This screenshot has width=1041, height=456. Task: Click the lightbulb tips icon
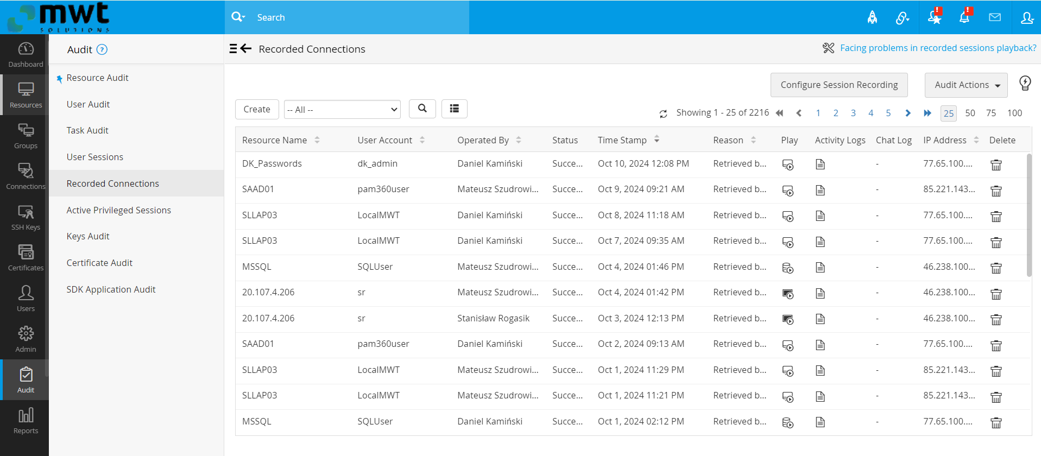point(1025,83)
